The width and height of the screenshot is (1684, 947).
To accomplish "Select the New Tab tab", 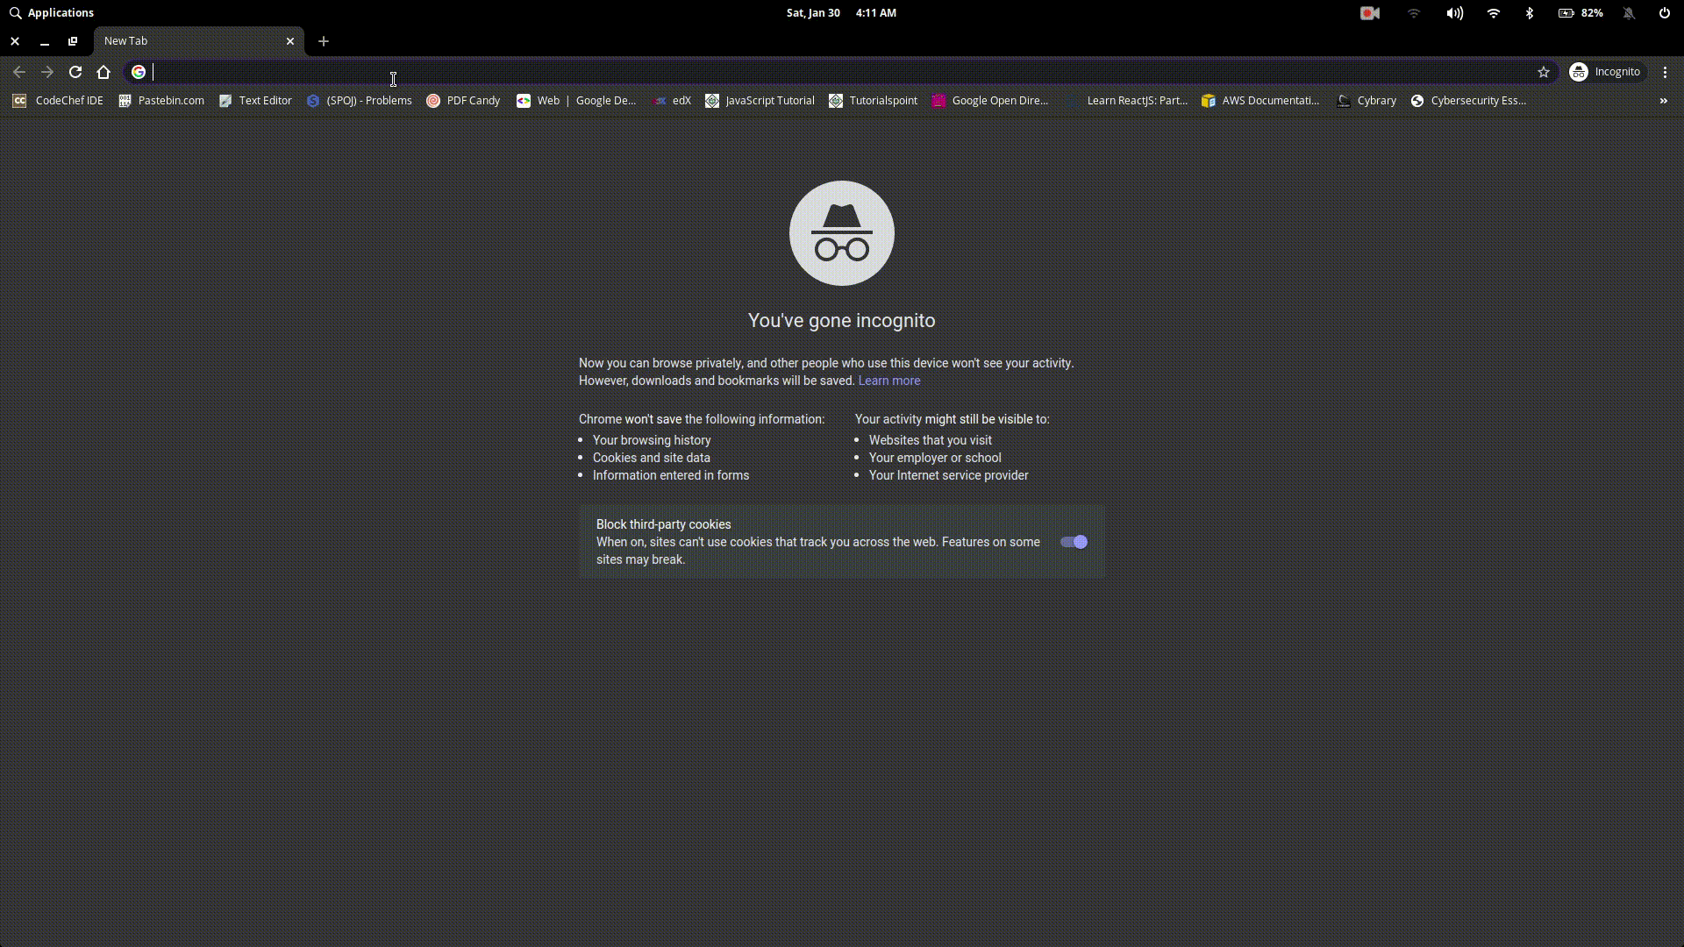I will pos(189,41).
